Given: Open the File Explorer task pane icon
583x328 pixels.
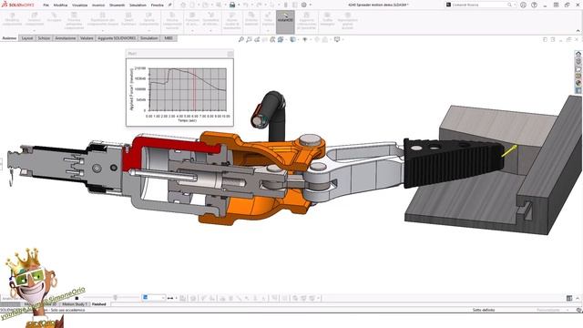Looking at the screenshot, I should pos(578,69).
